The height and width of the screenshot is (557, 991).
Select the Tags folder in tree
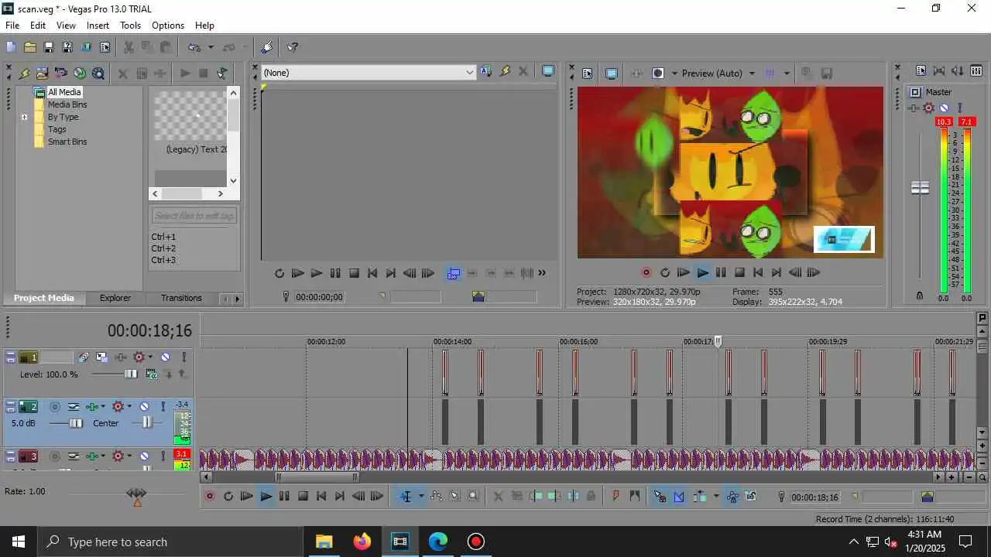click(57, 129)
